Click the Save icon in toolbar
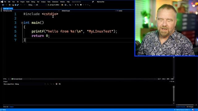The height and width of the screenshot is (111, 198). coord(15,5)
